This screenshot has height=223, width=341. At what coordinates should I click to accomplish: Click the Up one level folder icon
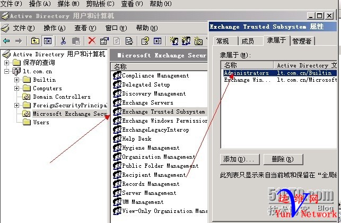(x=35, y=41)
